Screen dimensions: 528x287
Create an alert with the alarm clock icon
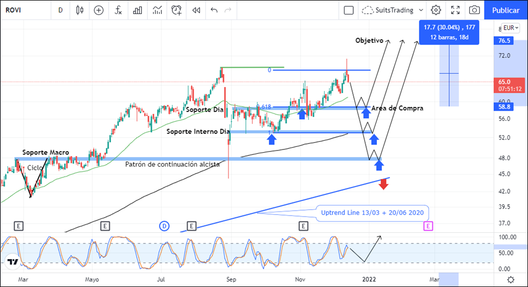[x=176, y=10]
